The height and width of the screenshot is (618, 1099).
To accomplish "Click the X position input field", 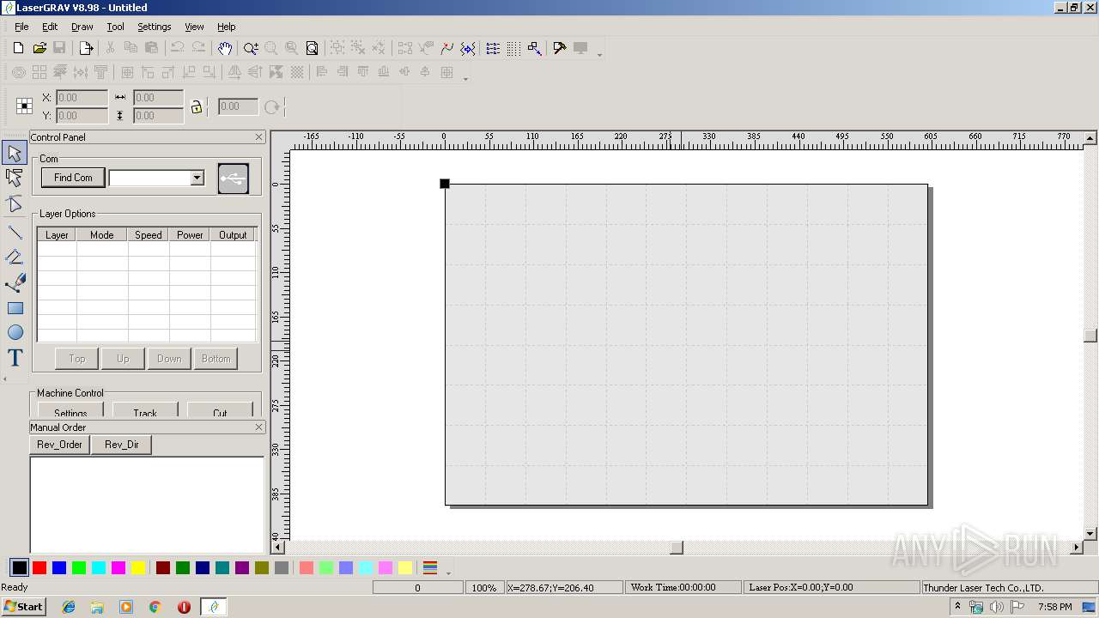I will pyautogui.click(x=82, y=98).
